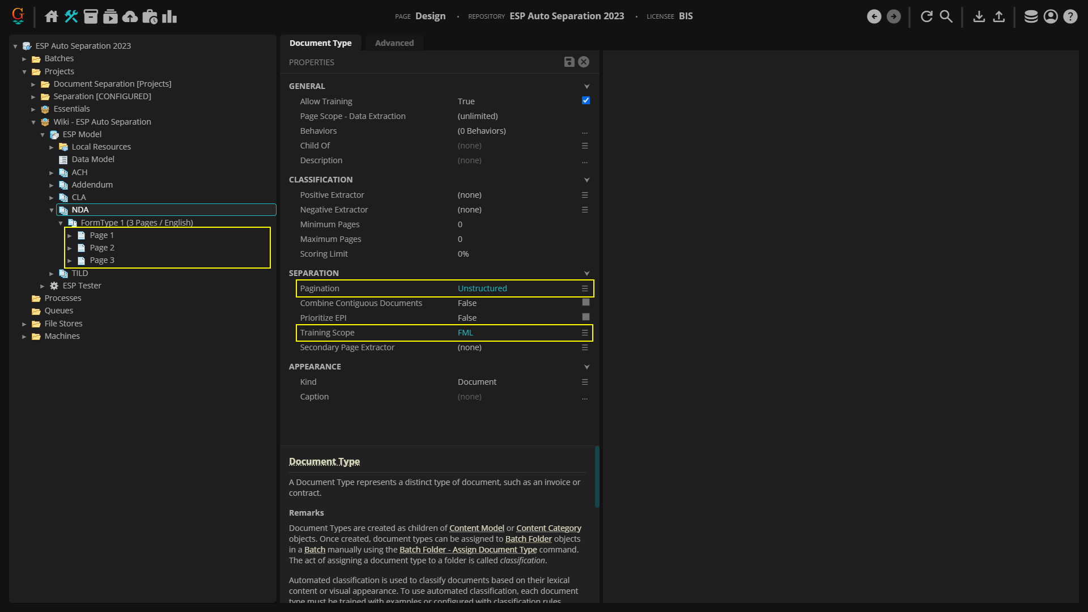The image size is (1088, 612).
Task: Expand the TILD document type node
Action: (x=52, y=274)
